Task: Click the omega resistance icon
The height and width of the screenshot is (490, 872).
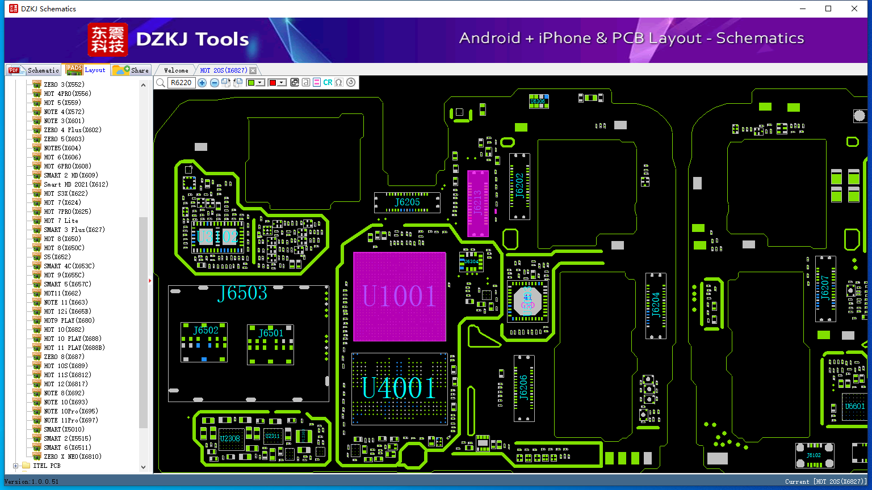Action: click(339, 83)
